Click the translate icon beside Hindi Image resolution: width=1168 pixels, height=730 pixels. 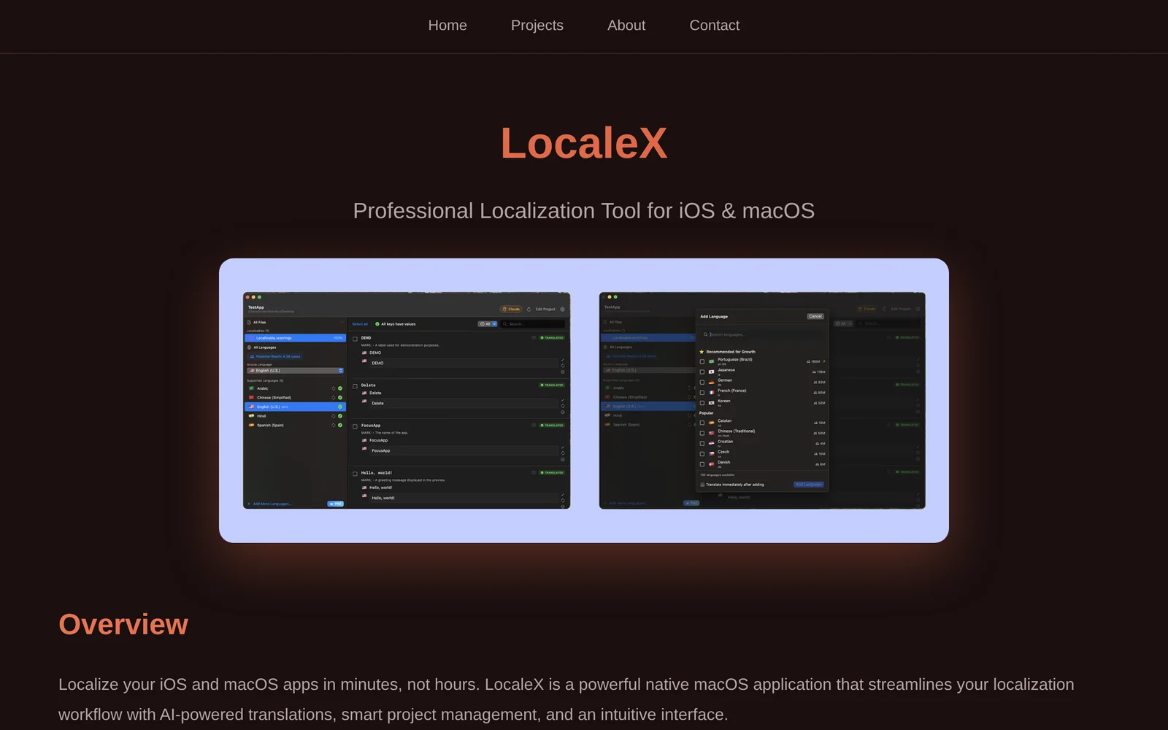pyautogui.click(x=334, y=416)
